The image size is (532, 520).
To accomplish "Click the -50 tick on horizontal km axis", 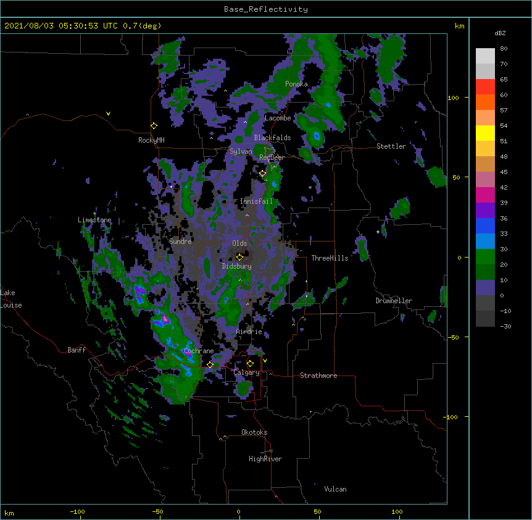I will click(x=157, y=511).
